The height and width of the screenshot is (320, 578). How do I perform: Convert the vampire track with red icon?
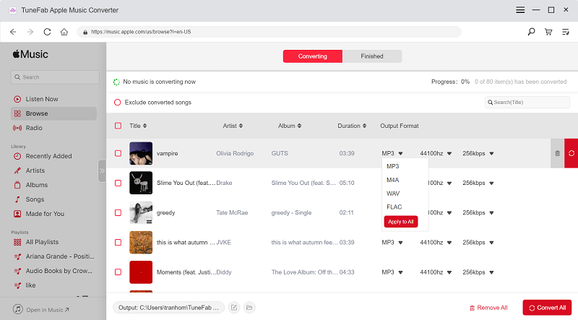tap(571, 153)
